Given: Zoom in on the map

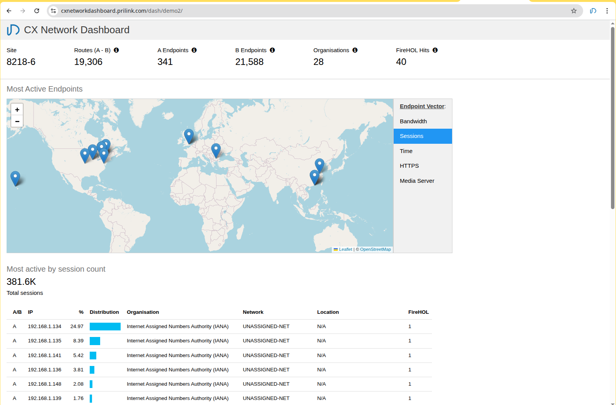Looking at the screenshot, I should click(x=17, y=109).
